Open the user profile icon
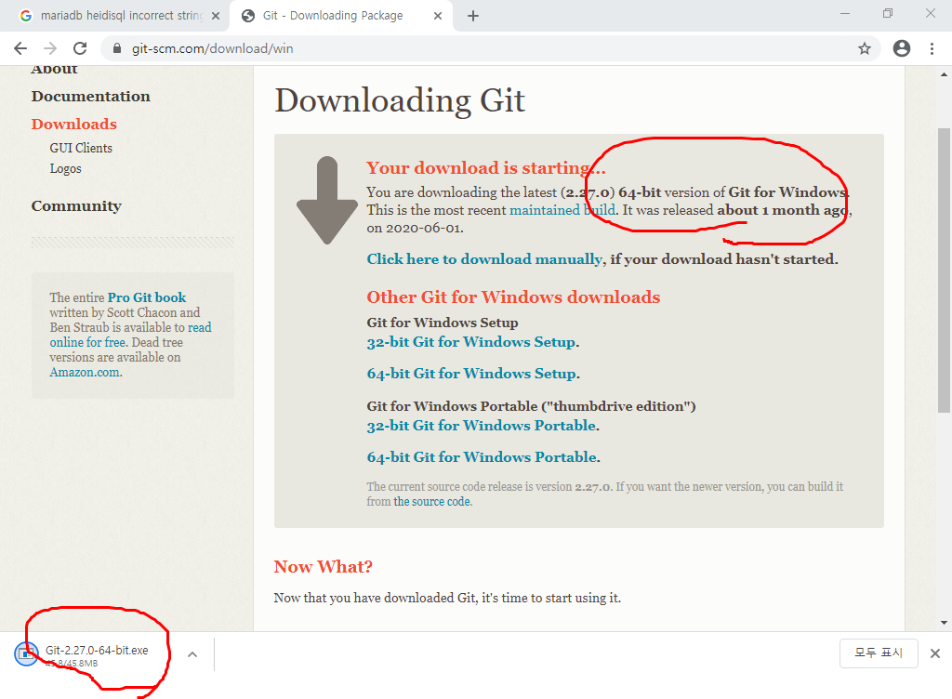 coord(902,48)
